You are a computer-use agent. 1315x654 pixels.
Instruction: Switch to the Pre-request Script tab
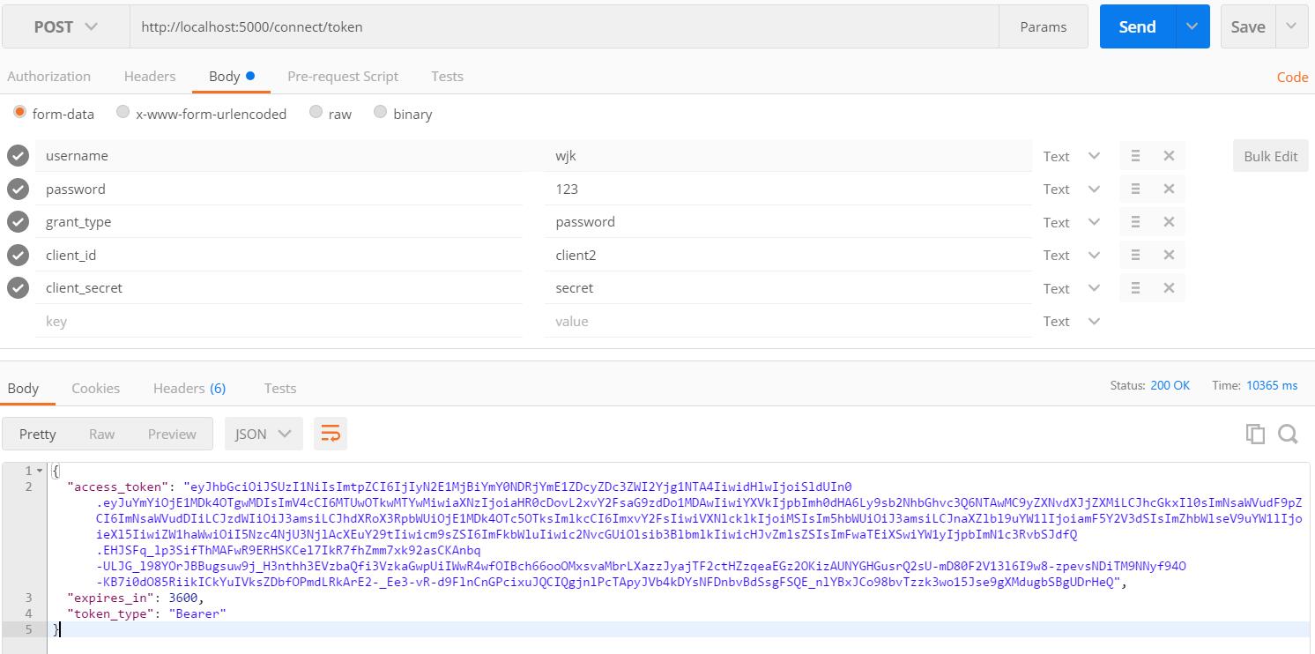[343, 76]
